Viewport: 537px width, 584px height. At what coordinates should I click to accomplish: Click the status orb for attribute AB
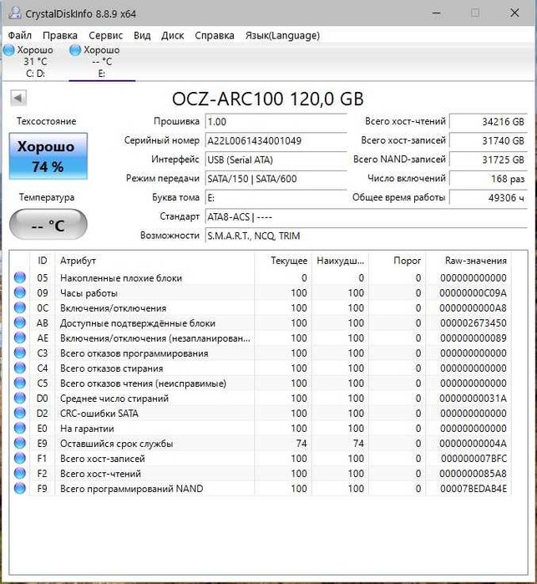pos(20,323)
